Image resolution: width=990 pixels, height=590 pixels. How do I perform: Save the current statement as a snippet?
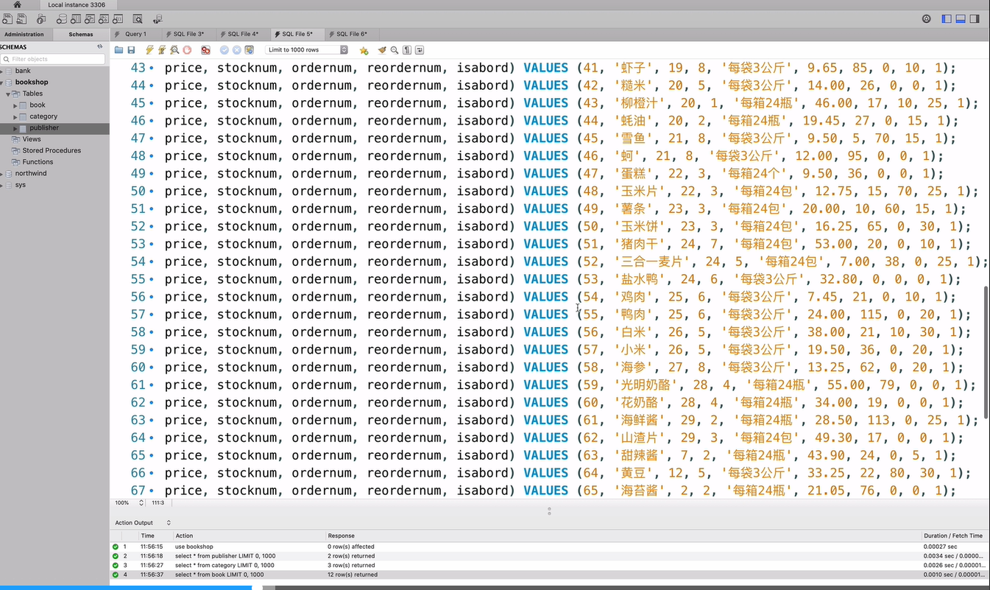(x=364, y=50)
